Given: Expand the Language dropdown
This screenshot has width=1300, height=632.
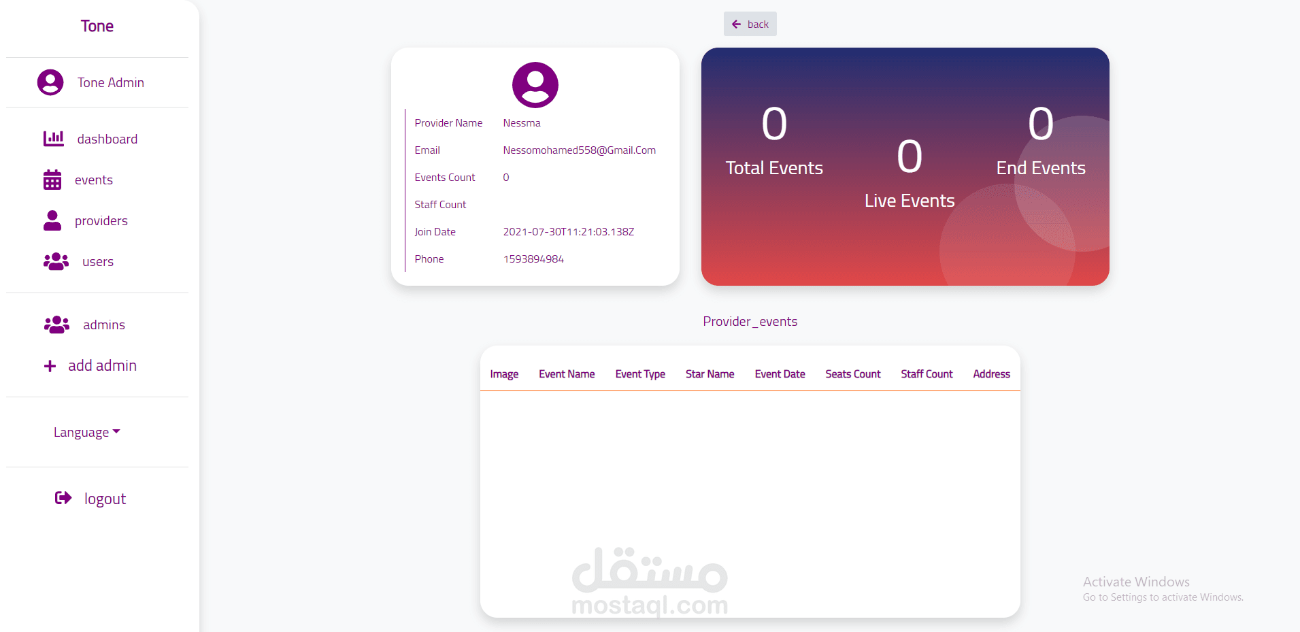Looking at the screenshot, I should click(x=87, y=432).
